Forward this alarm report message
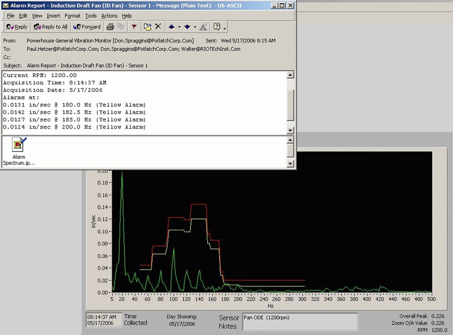Screen dimensions: 453x335 87,27
